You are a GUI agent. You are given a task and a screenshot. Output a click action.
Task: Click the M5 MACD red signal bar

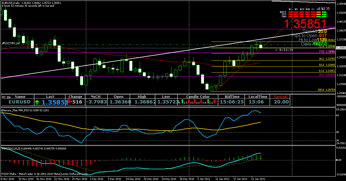[x=296, y=12]
